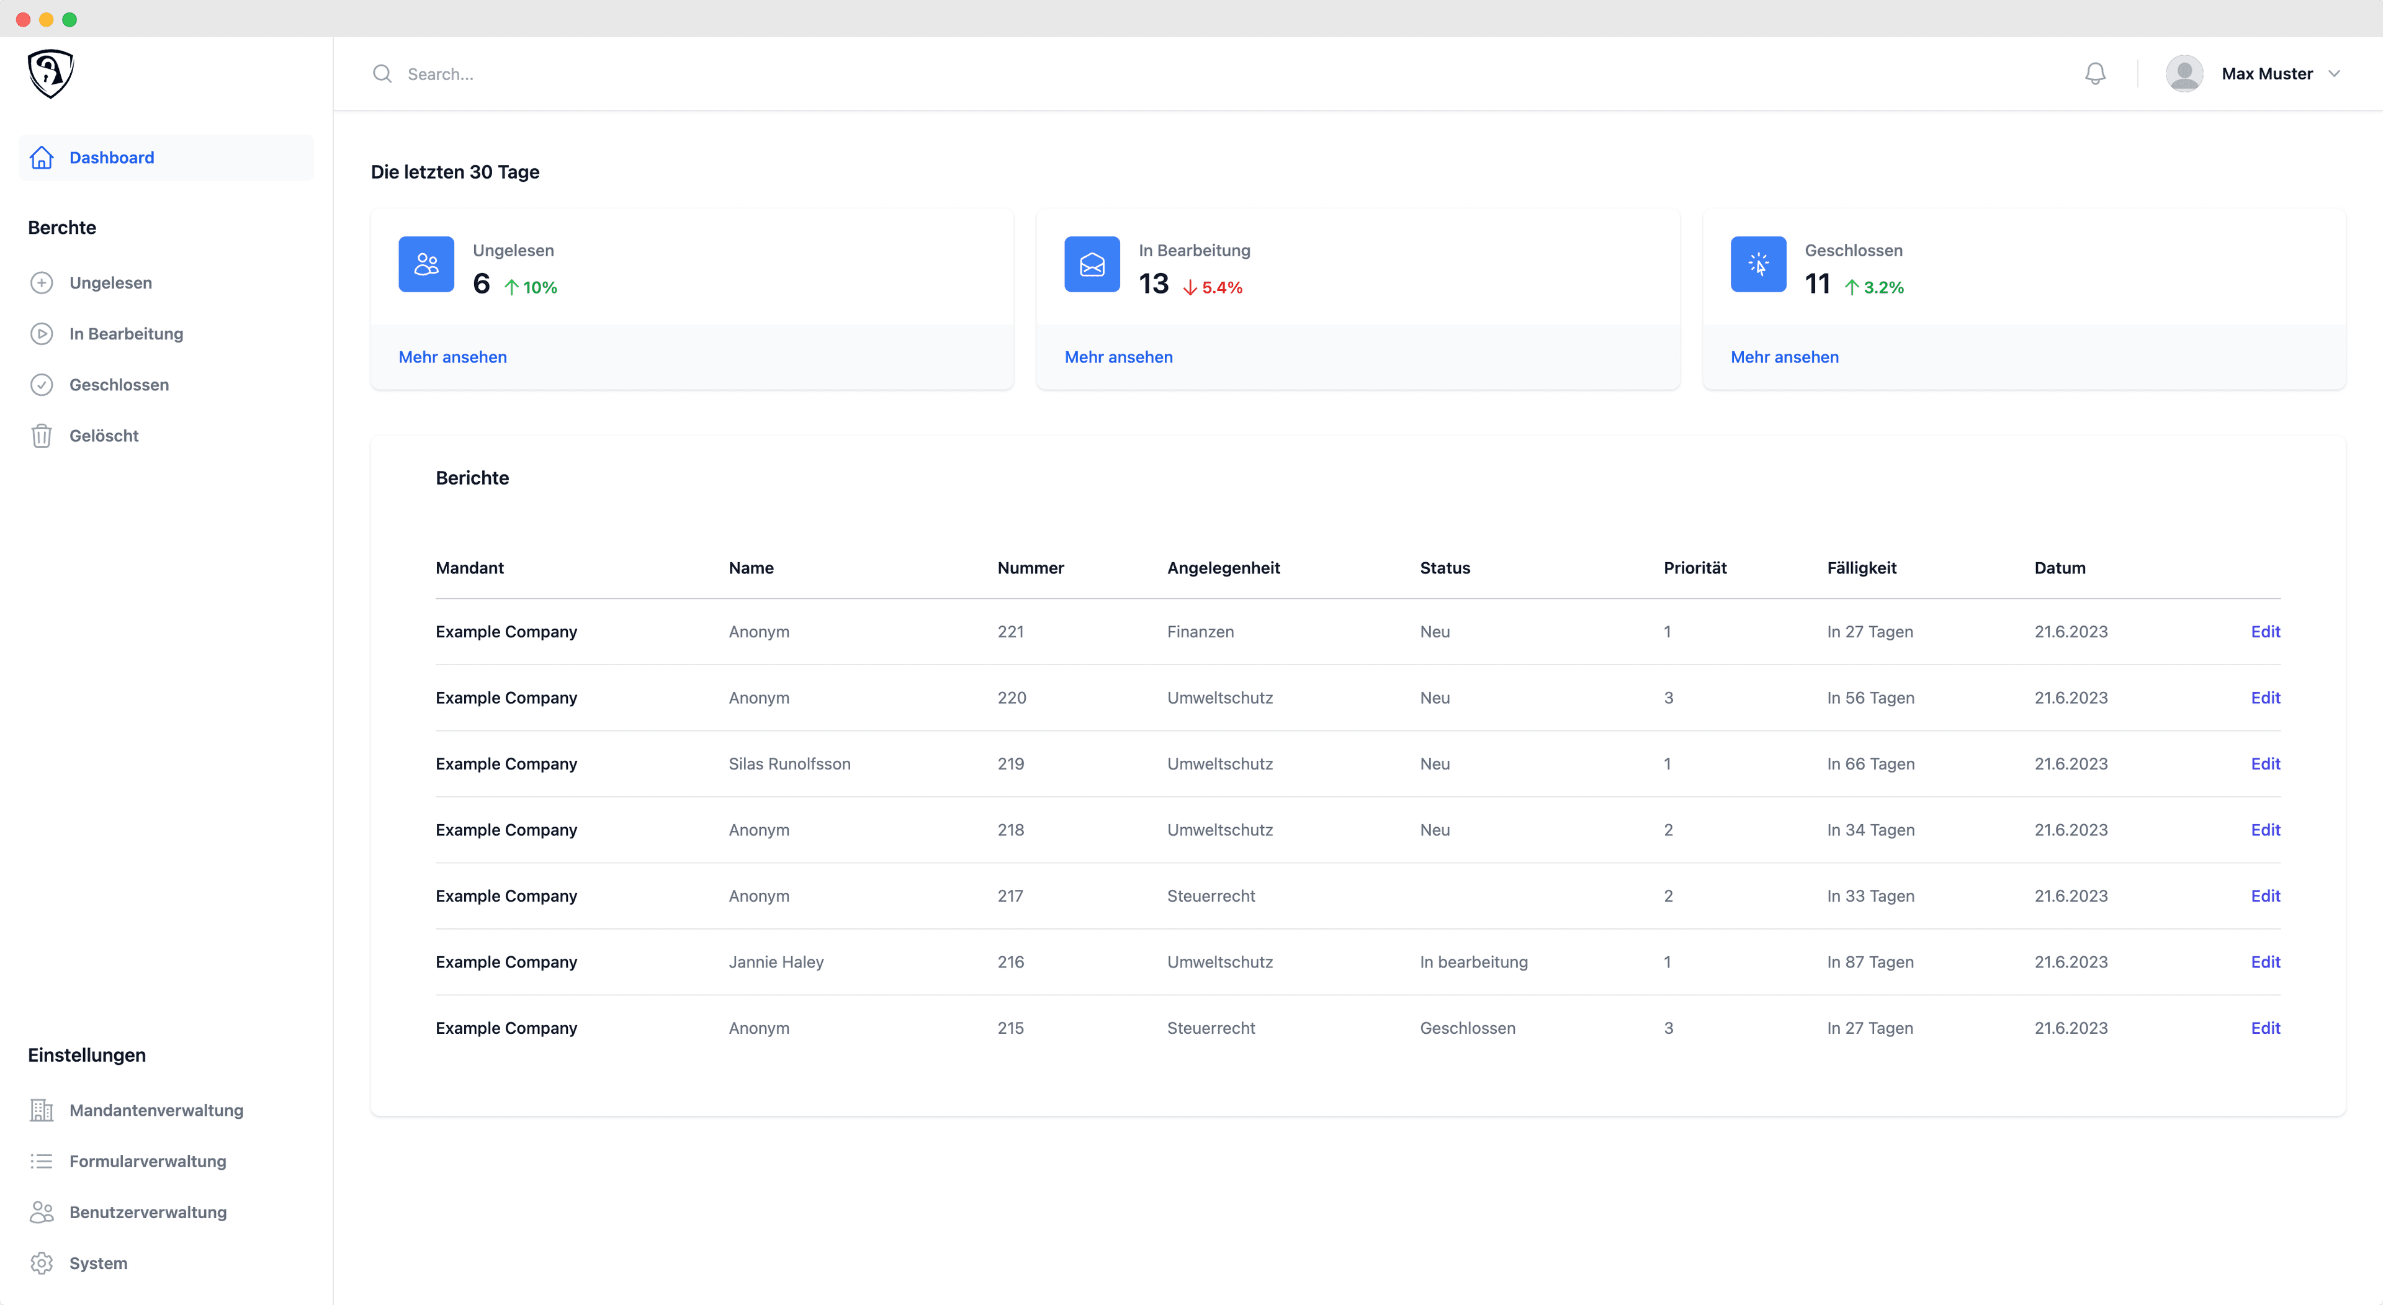Click the Status column header

tap(1445, 568)
